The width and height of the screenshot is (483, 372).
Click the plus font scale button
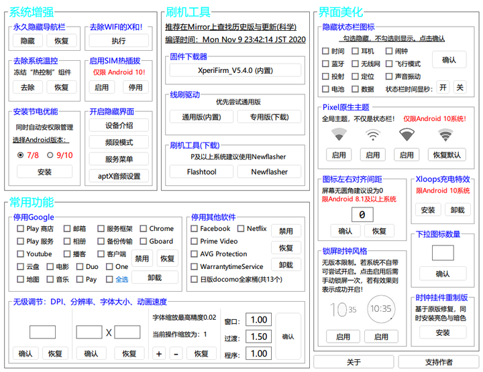pos(159,353)
